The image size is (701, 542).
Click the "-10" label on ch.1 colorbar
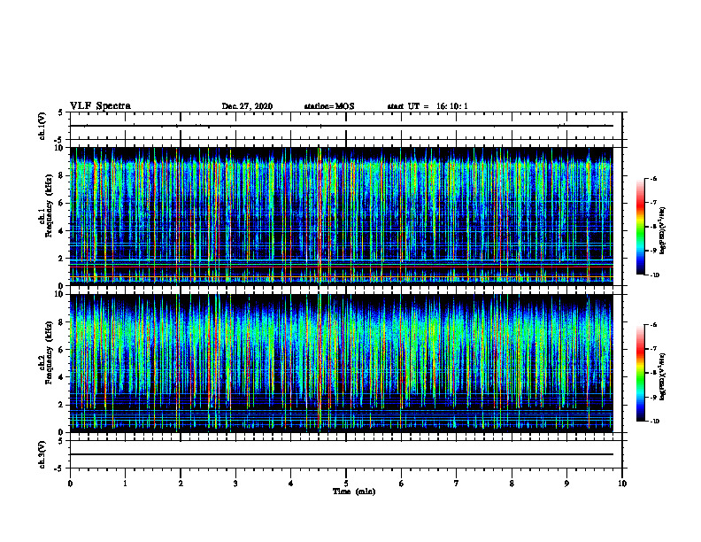coord(654,275)
